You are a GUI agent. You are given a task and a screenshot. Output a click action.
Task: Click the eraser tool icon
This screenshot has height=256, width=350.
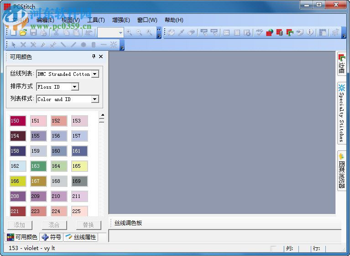point(191,32)
